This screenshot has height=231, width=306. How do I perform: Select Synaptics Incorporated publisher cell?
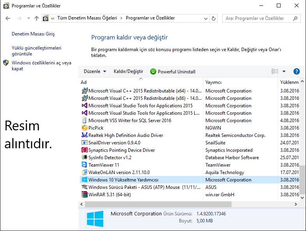229,150
